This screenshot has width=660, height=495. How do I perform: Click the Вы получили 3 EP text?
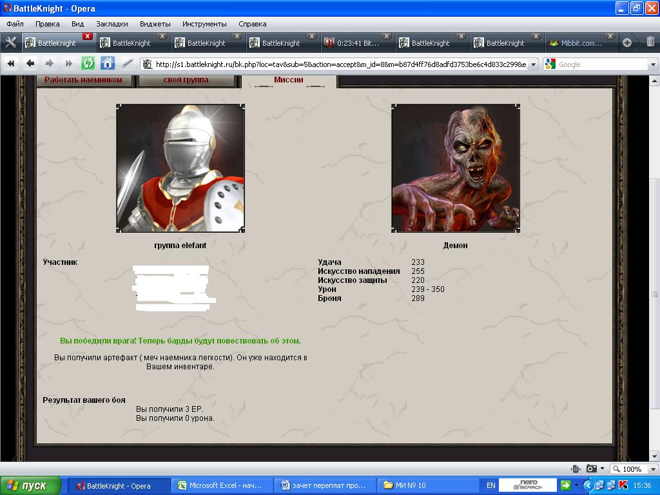[x=170, y=409]
